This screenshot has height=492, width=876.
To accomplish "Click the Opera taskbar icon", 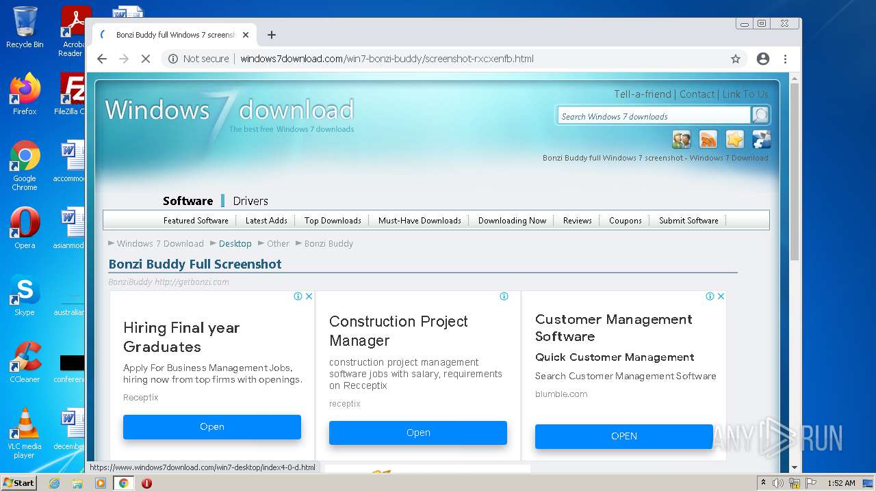I will (x=146, y=483).
